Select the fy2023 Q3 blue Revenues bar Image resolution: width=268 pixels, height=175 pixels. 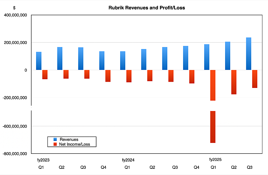point(81,59)
